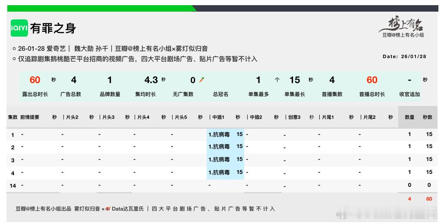Click the up arrow next to 单集最多 value
This screenshot has width=441, height=223.
[277, 80]
